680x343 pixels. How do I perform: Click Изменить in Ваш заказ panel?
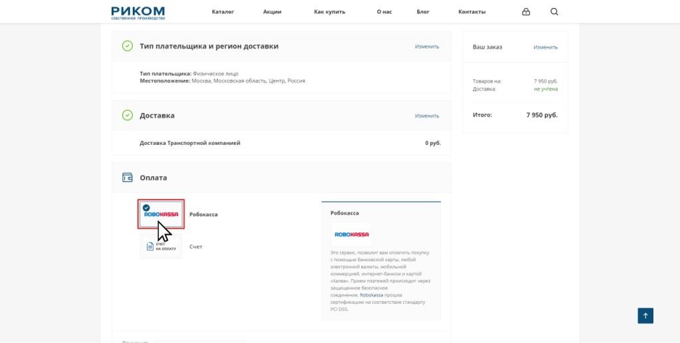(x=545, y=47)
